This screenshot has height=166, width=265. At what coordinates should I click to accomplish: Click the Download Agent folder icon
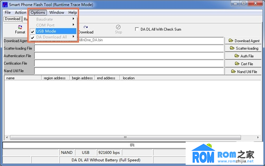tap(231, 41)
